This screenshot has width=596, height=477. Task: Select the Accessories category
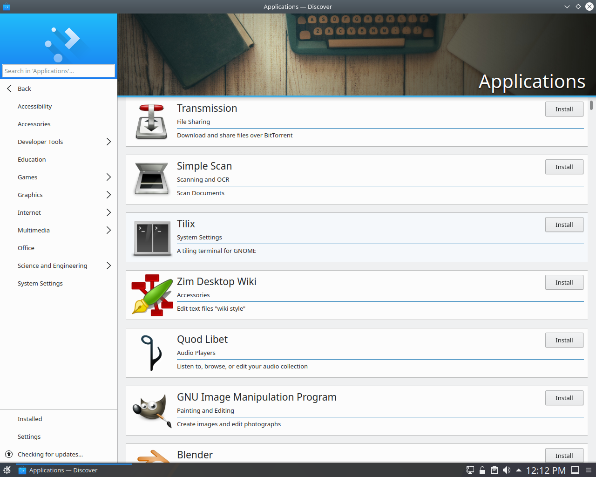(x=59, y=124)
